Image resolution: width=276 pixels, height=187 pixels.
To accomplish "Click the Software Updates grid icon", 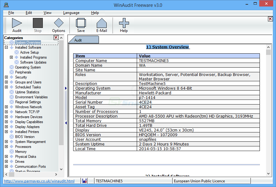I will click(x=16, y=62).
